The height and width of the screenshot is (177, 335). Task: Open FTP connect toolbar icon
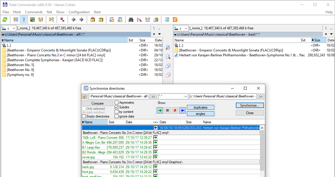[112, 20]
